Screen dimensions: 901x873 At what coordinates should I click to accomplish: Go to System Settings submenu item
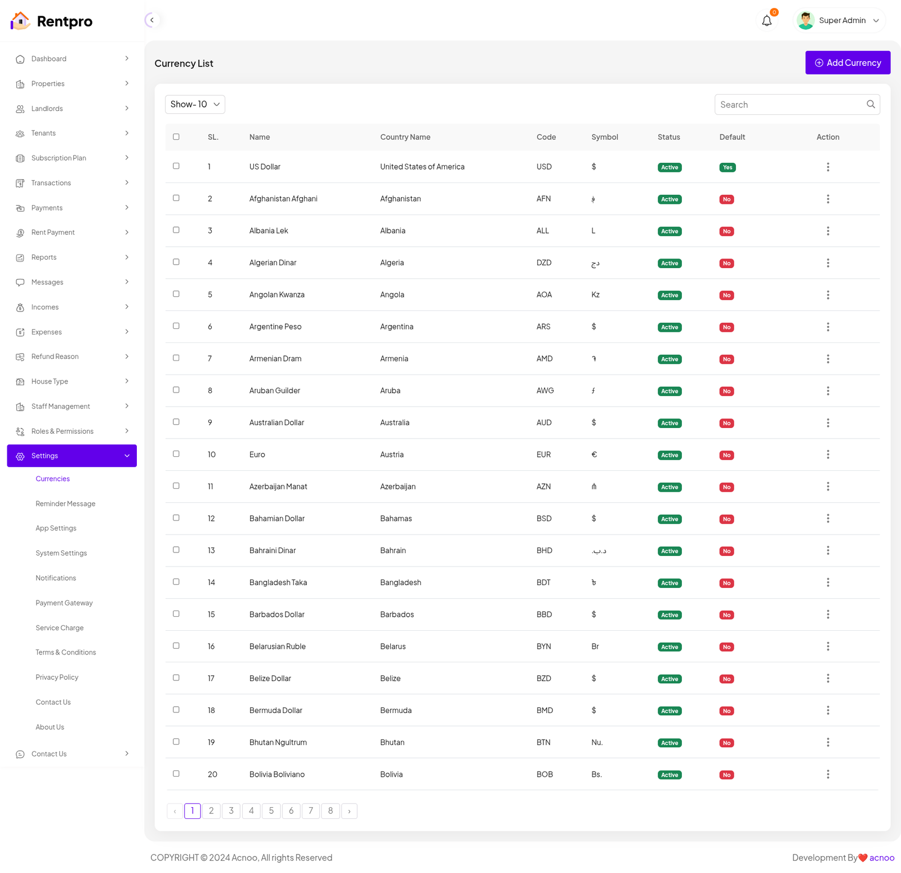pyautogui.click(x=61, y=553)
